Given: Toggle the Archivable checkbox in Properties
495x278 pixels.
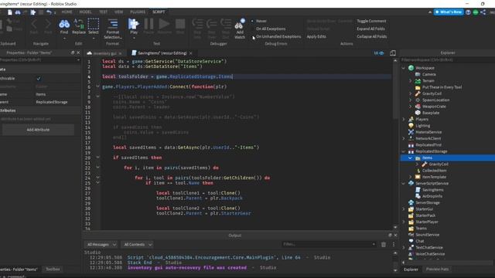Looking at the screenshot, I should pos(39,79).
